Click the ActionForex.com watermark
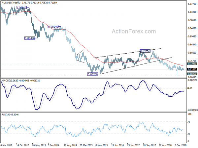Screen dimensions: 198x148 134,32
